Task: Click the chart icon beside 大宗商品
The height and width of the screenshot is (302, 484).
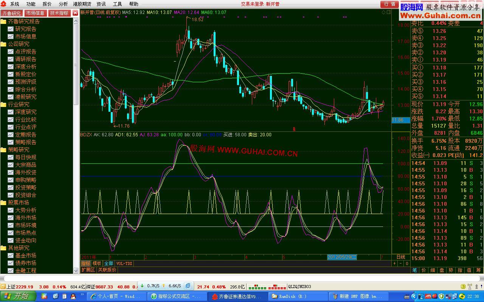Action: click(11, 165)
